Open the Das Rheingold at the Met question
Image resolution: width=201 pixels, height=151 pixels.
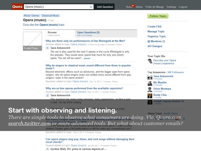click(x=85, y=41)
